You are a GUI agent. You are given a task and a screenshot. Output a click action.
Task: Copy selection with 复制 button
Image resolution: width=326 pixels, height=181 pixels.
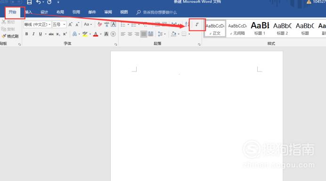pyautogui.click(x=8, y=29)
